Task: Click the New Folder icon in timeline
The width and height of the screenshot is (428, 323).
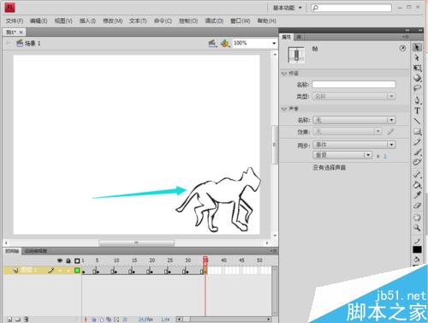Action: [x=18, y=319]
